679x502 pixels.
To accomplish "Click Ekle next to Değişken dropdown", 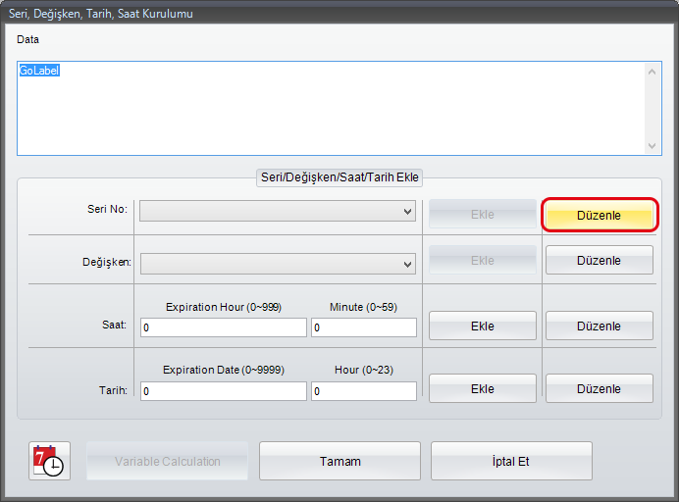I will point(482,261).
